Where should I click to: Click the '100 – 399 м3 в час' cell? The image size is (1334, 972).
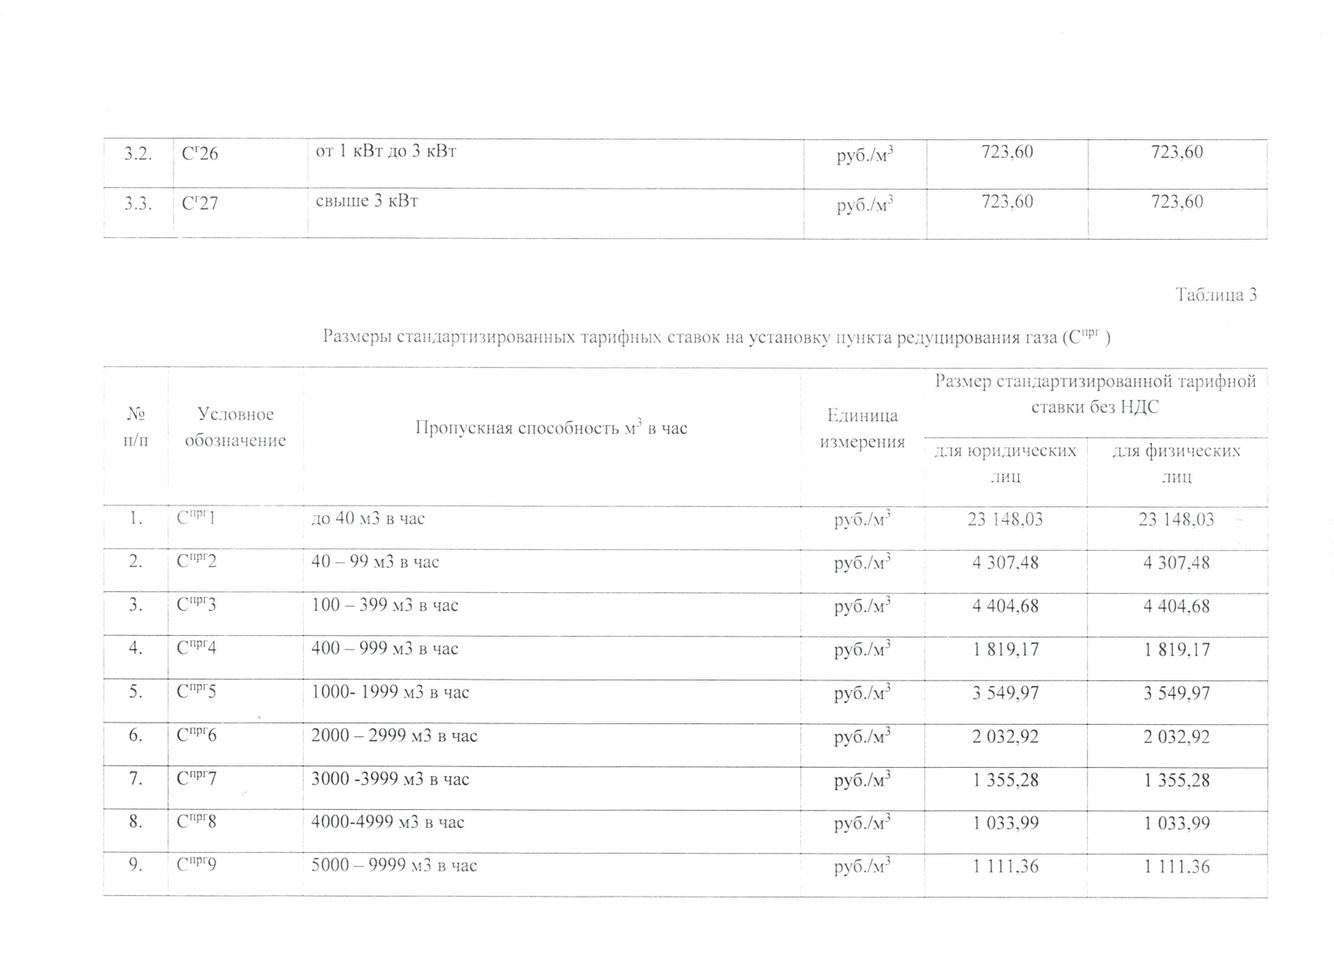[x=385, y=605]
